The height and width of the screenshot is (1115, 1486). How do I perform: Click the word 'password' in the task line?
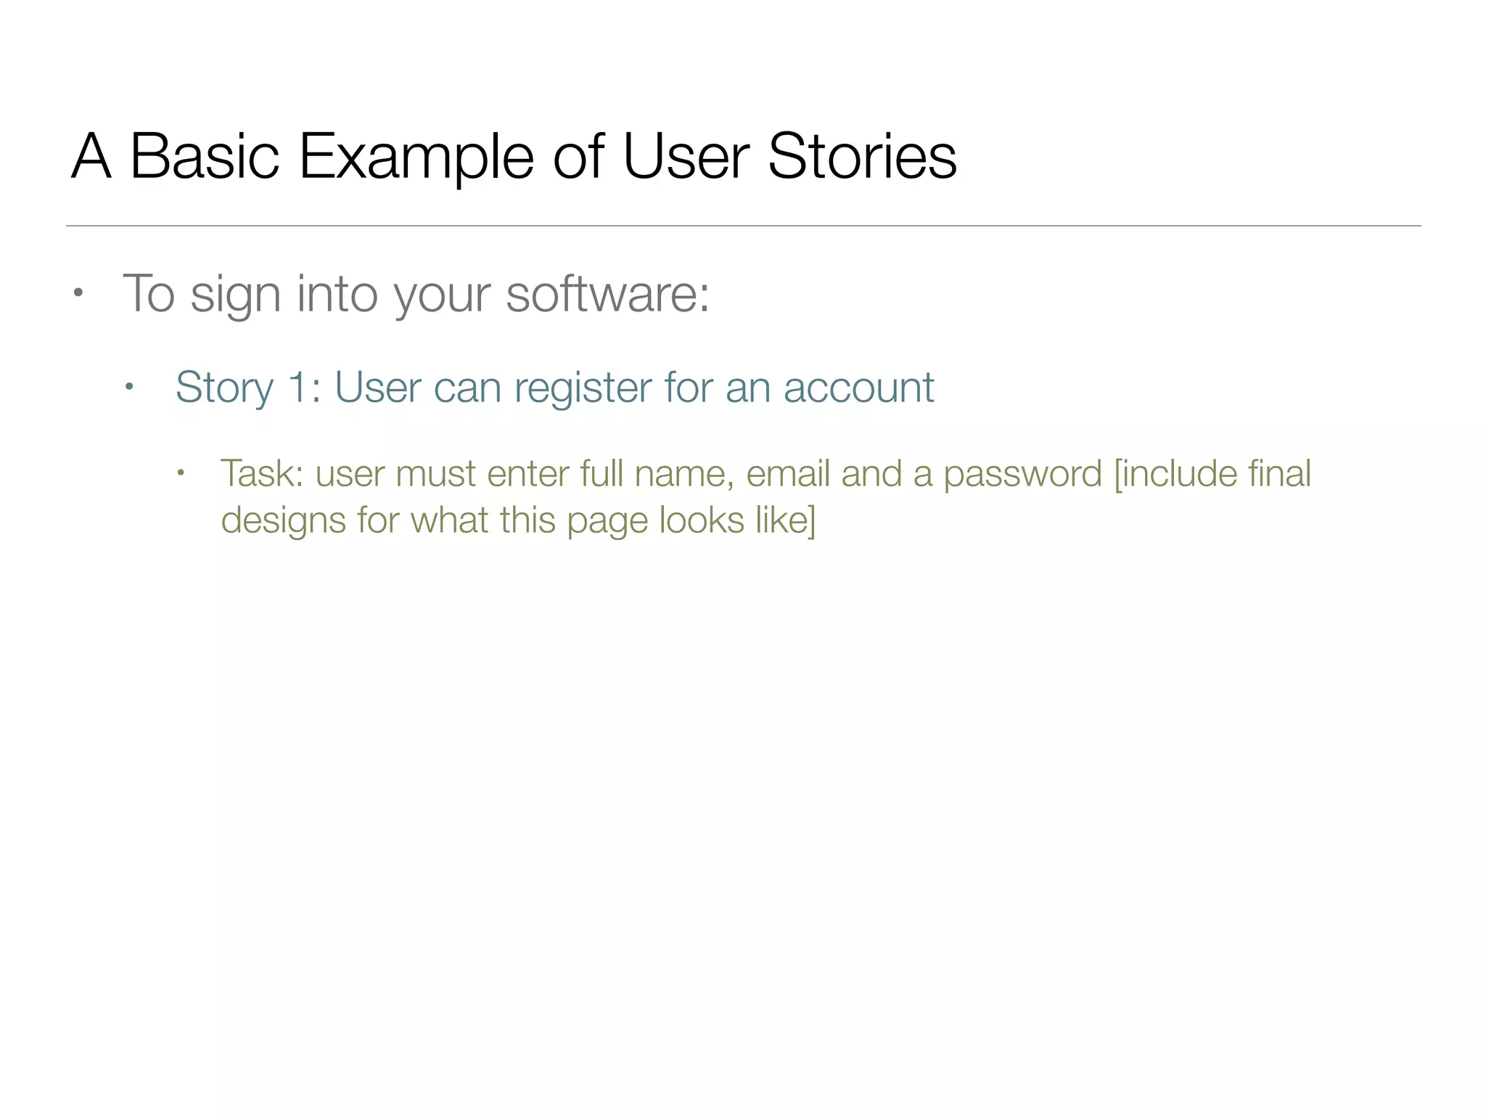(1022, 474)
